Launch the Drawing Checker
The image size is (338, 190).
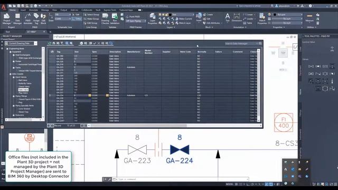pos(105,18)
